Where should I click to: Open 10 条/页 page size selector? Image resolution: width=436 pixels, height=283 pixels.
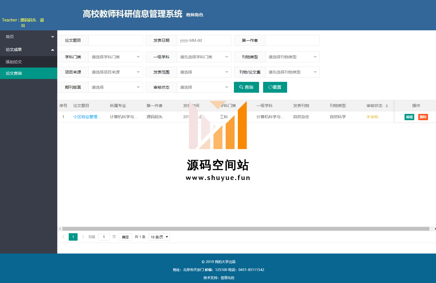click(159, 237)
